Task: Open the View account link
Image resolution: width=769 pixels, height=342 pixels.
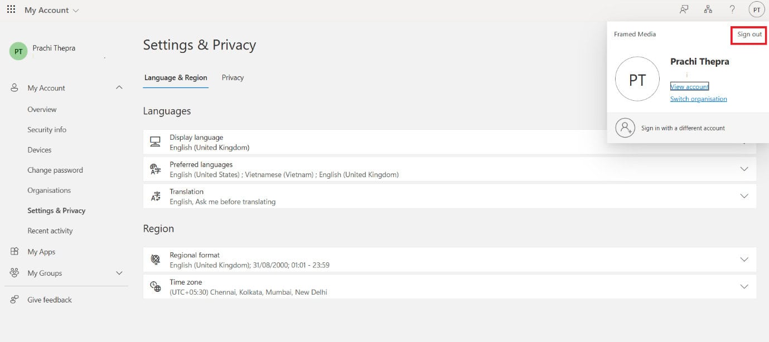Action: [x=689, y=86]
